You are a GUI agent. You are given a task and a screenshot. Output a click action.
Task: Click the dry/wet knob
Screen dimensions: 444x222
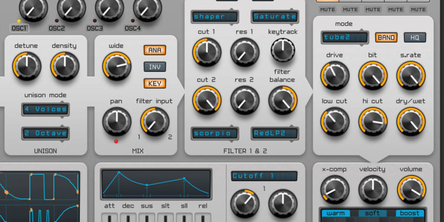click(x=411, y=121)
